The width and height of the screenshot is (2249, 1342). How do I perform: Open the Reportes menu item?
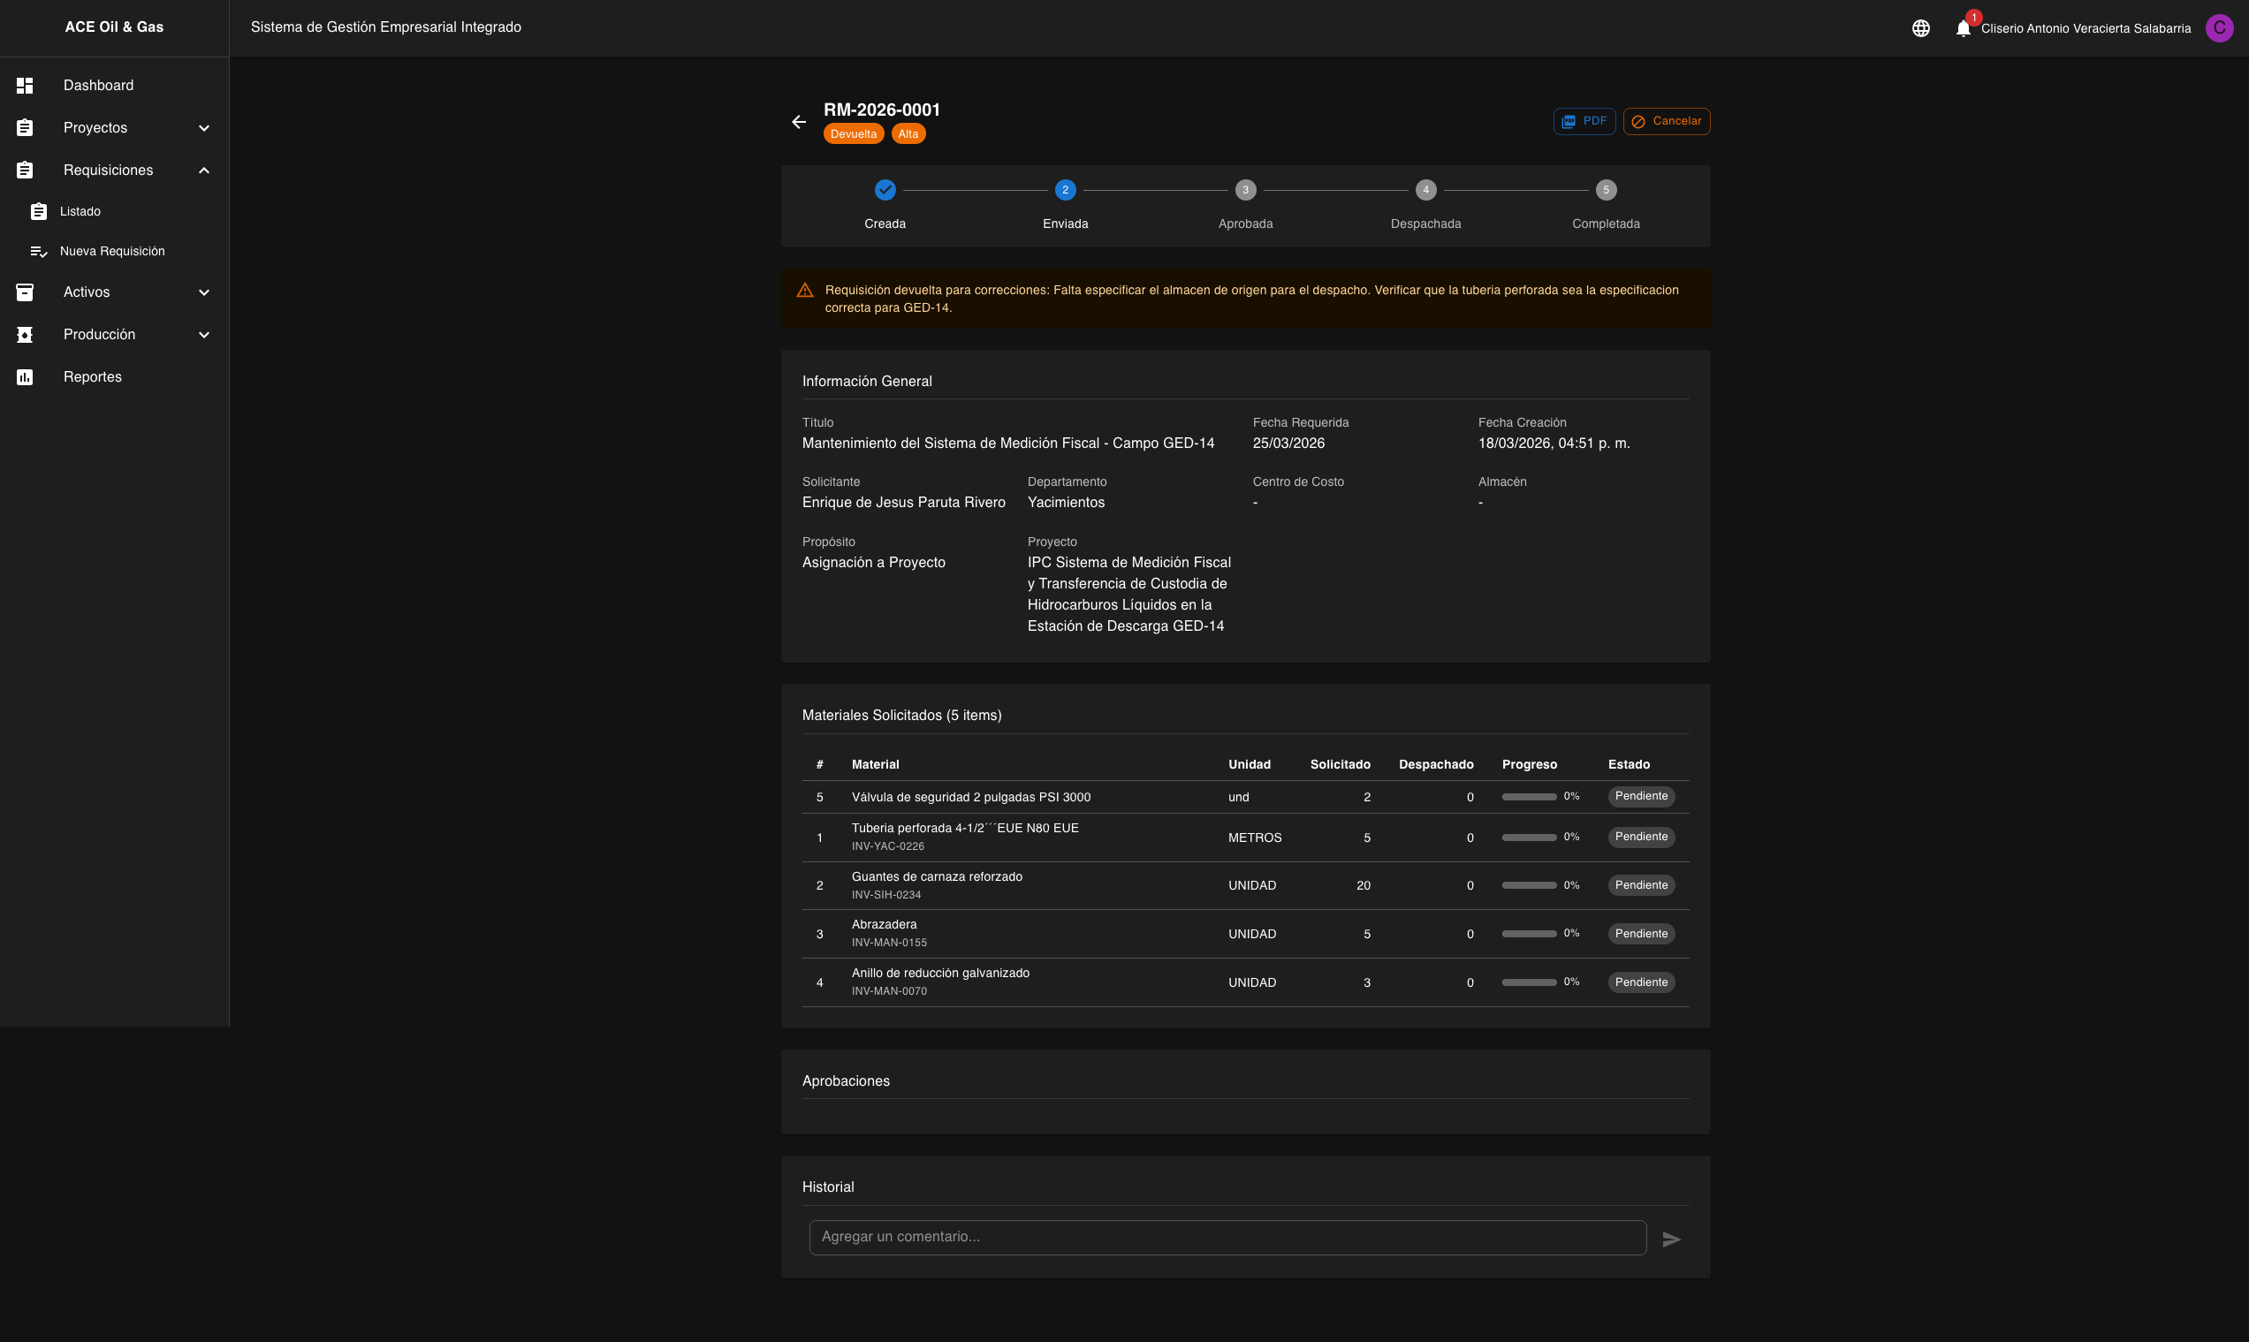(92, 377)
